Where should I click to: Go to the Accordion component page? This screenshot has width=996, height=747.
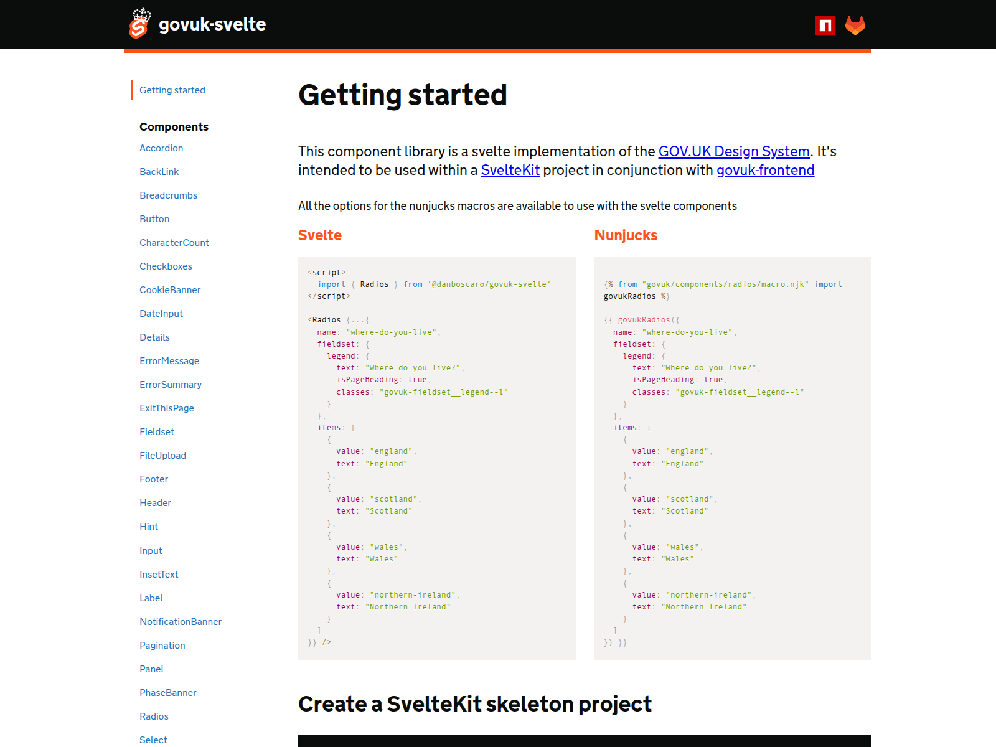pyautogui.click(x=161, y=148)
